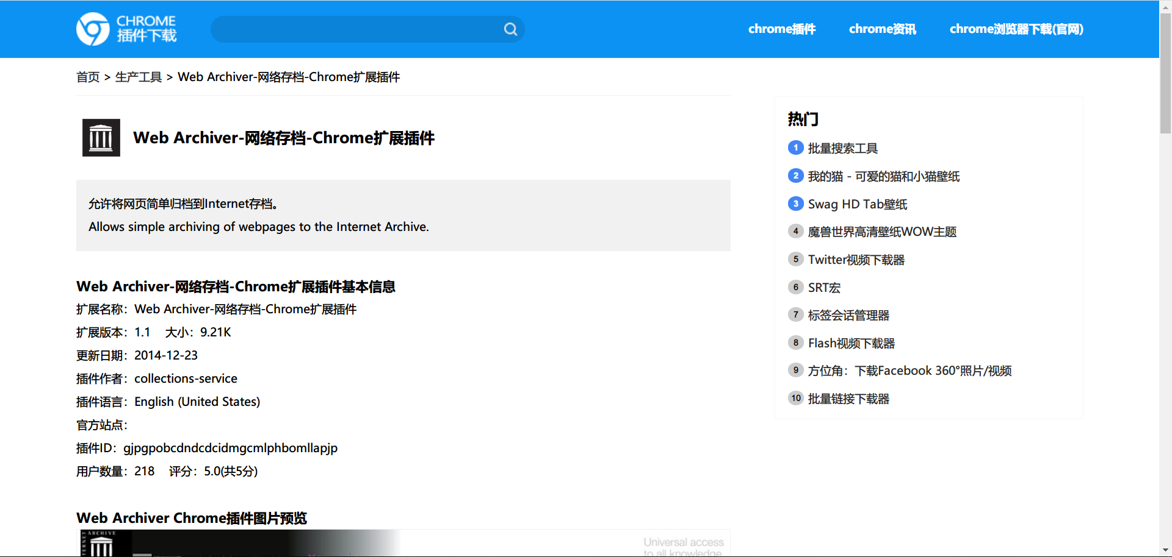Open chrome浏览器下载(官网) navigation link

coord(1016,29)
